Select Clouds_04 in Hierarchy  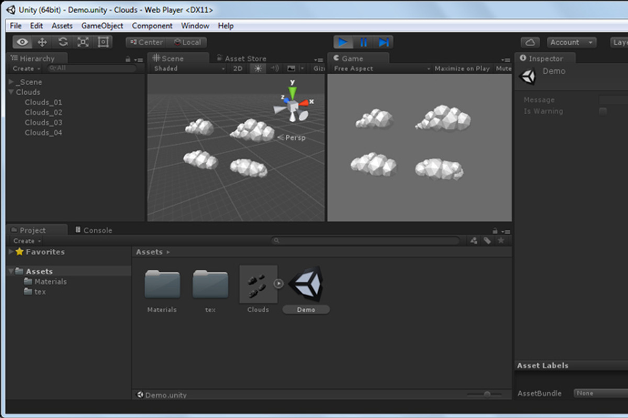pyautogui.click(x=43, y=133)
